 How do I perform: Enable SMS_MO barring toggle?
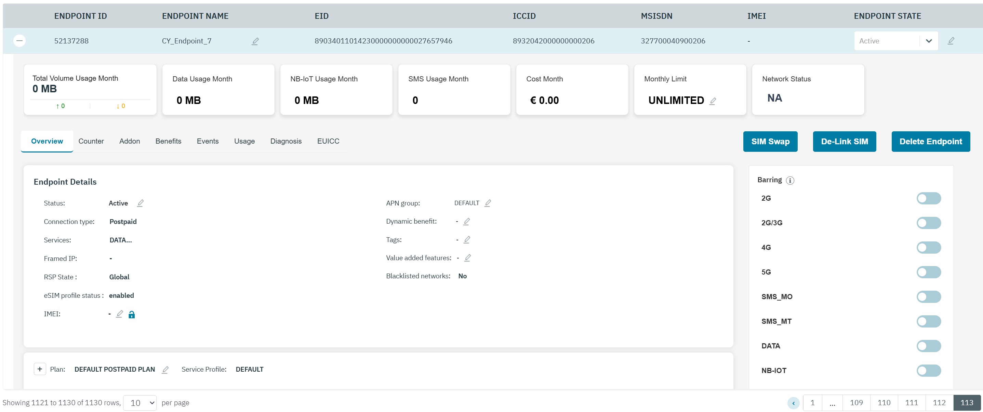(x=928, y=297)
